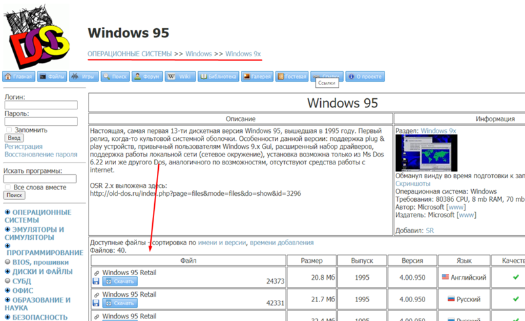Open the Файлы section in nav bar
The image size is (525, 321).
click(52, 77)
